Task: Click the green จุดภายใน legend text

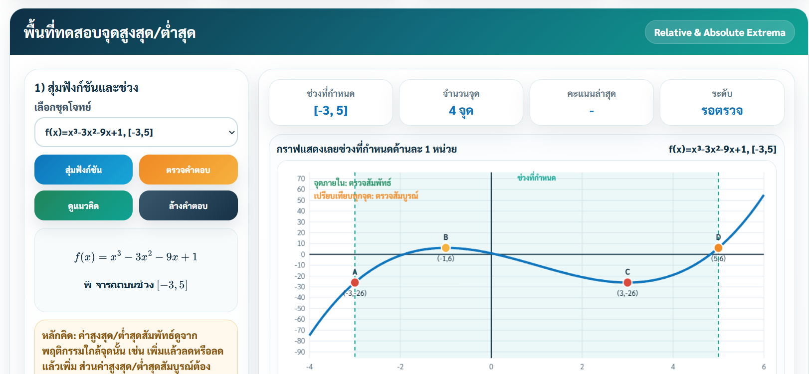Action: tap(352, 183)
